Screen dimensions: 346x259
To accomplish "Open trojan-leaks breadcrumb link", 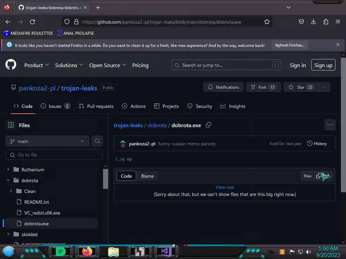I will coord(128,125).
